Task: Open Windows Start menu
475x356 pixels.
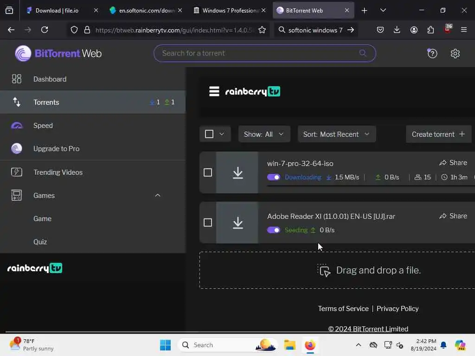Action: point(166,345)
